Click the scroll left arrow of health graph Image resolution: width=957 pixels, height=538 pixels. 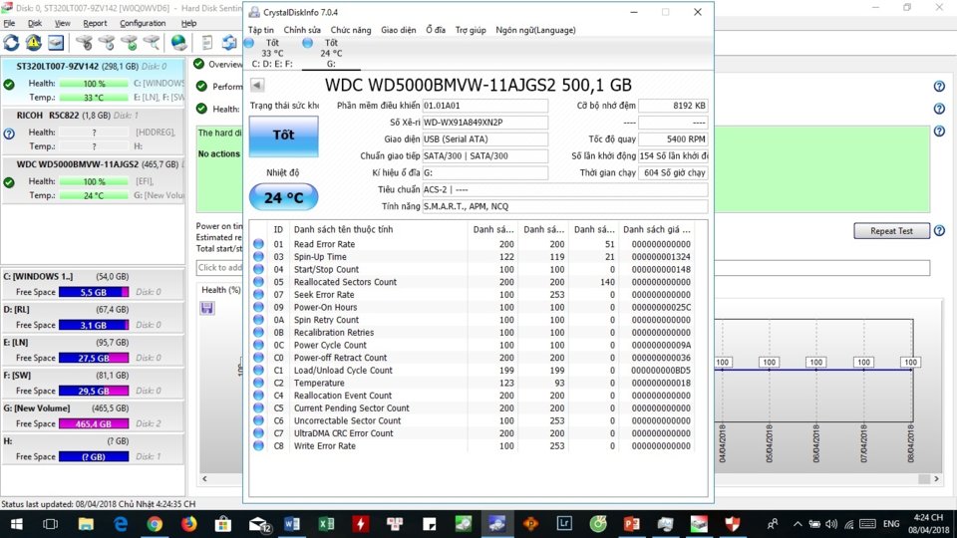[x=204, y=479]
